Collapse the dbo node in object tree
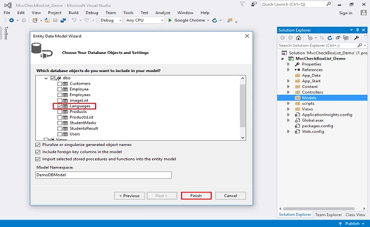 coord(46,78)
